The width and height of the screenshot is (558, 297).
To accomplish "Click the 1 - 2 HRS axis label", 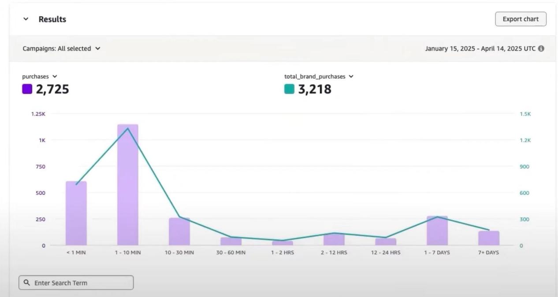I will [283, 253].
